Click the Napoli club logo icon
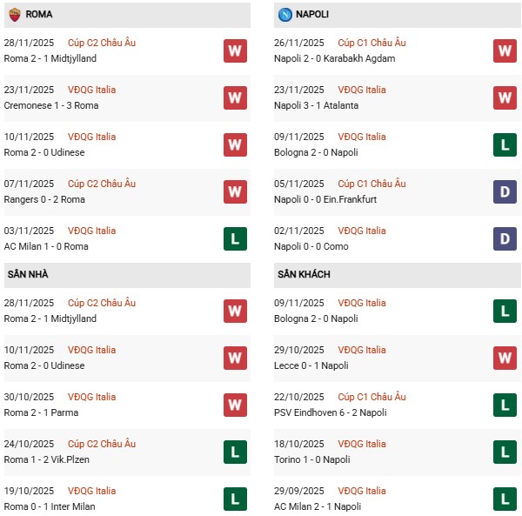Image resolution: width=522 pixels, height=516 pixels. click(x=285, y=15)
